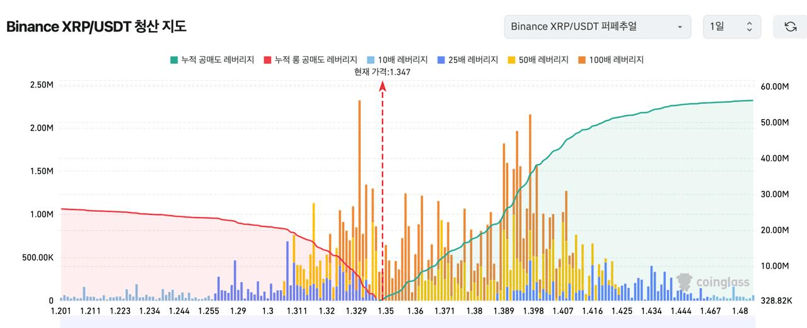Click the 1.00M left axis label

click(x=42, y=214)
